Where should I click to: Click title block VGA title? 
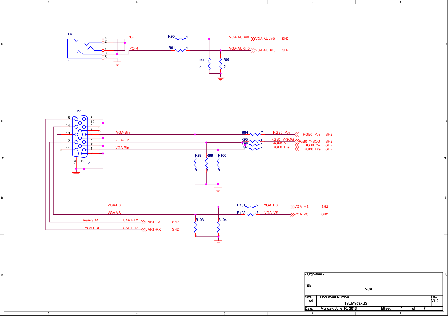coord(369,289)
